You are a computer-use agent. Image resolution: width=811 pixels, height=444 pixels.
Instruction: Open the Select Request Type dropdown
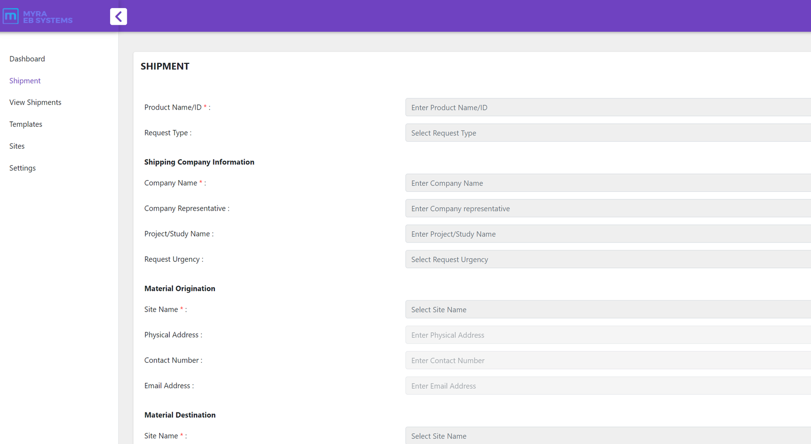(608, 133)
